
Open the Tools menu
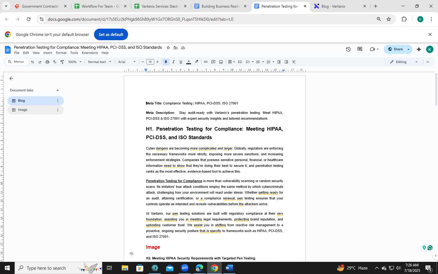[74, 53]
